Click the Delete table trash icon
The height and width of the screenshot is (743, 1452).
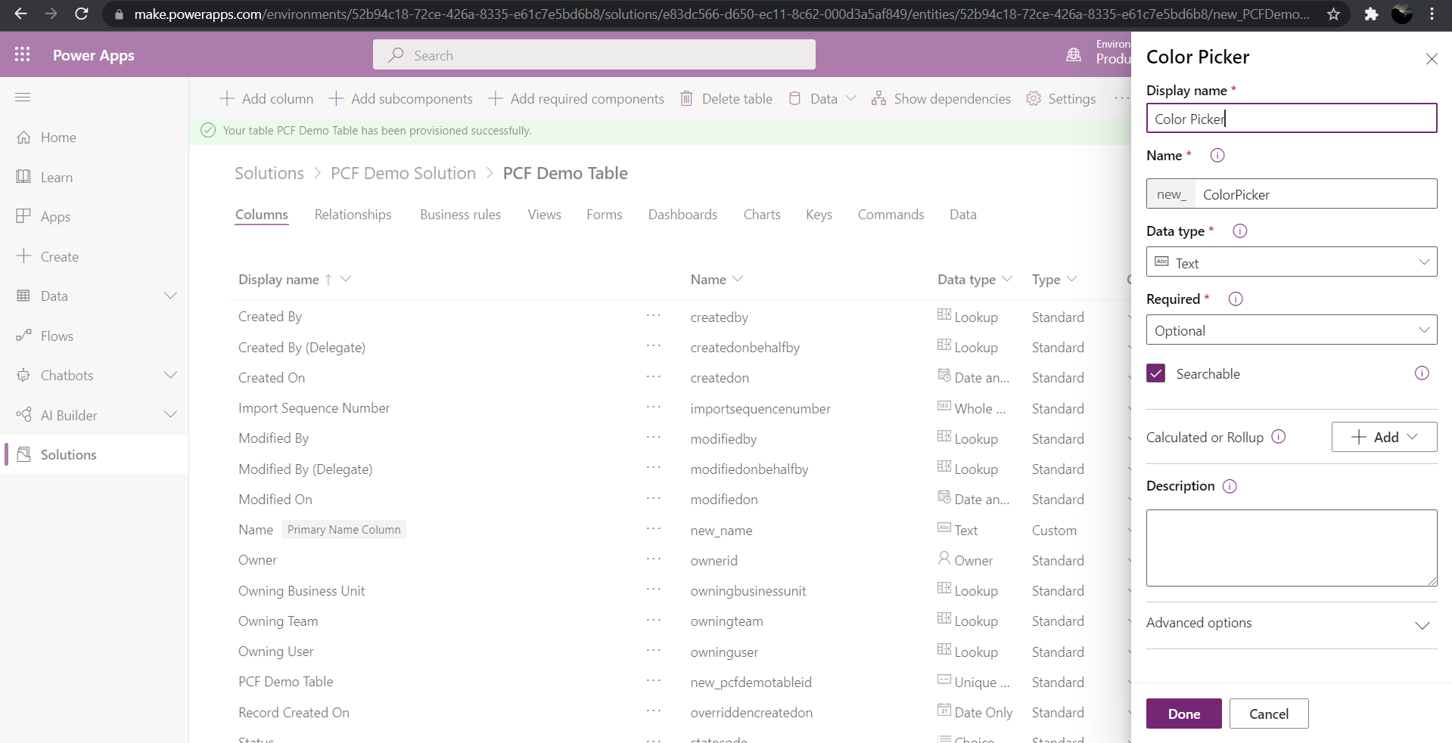click(686, 98)
